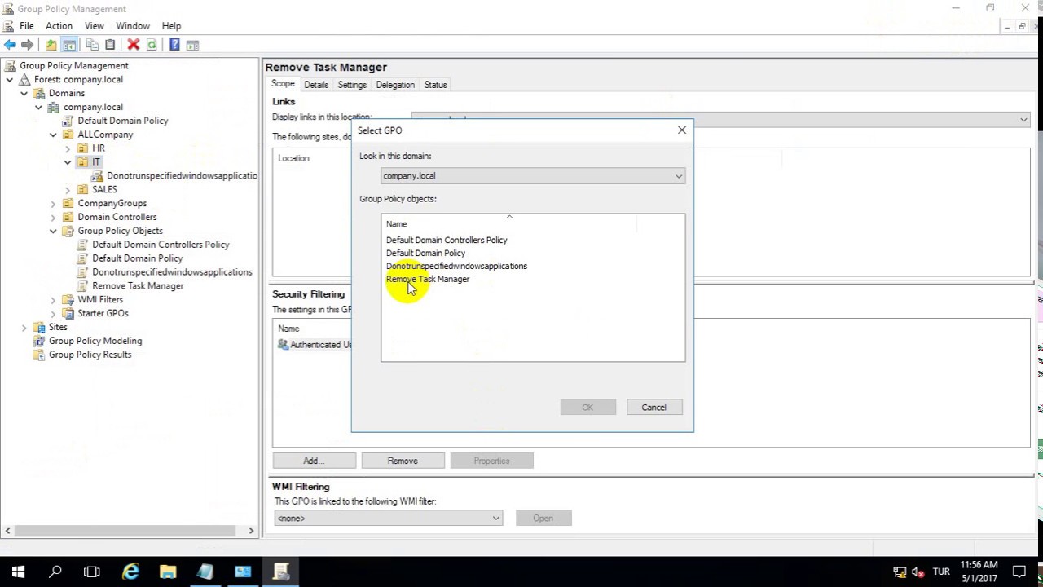Open Task View from the taskbar
The image size is (1043, 587).
pos(92,572)
